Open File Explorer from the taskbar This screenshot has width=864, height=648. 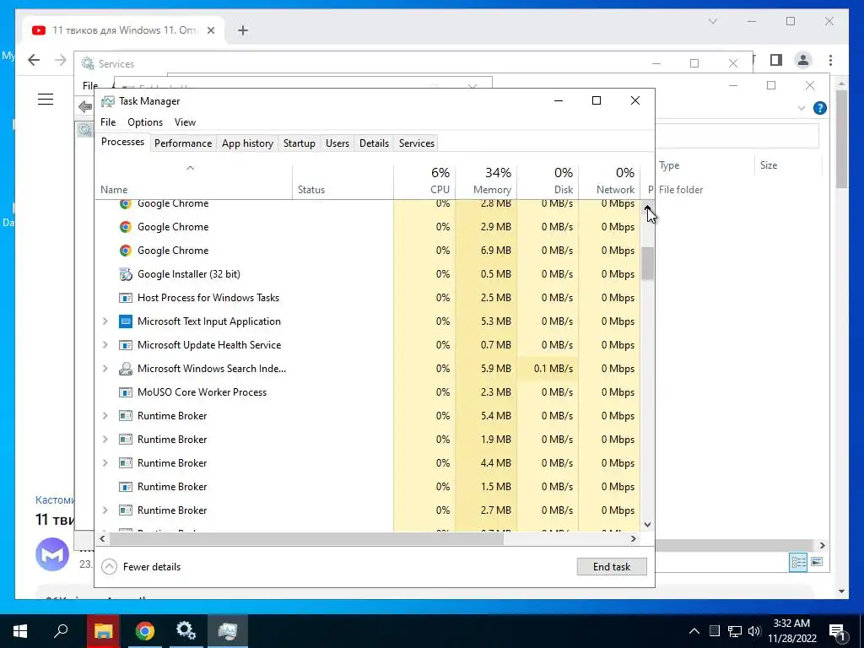103,631
